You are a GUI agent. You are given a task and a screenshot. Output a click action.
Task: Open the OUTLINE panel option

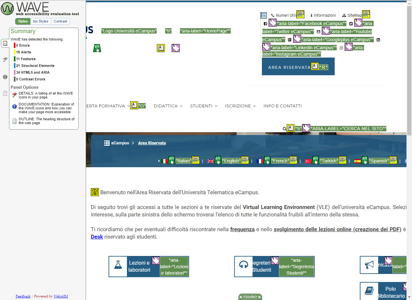click(43, 121)
